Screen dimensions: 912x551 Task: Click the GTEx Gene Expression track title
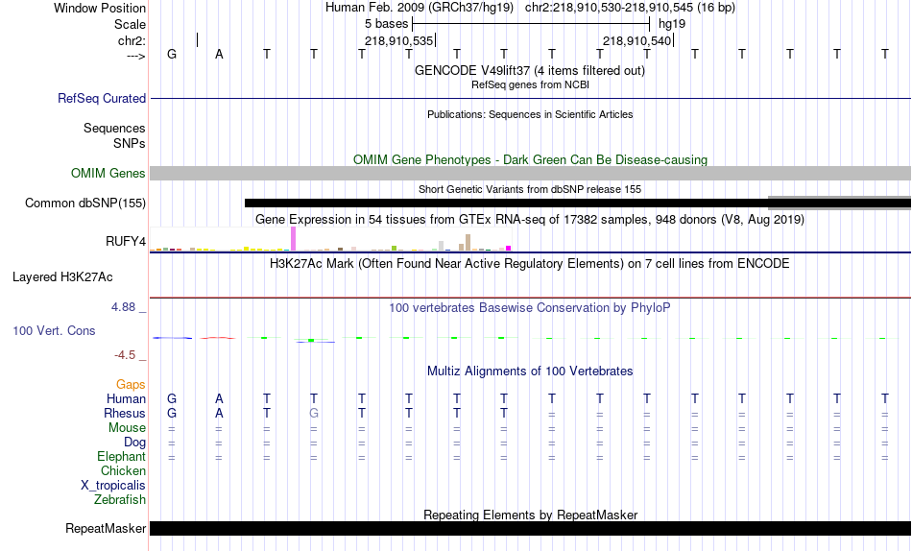tap(530, 220)
